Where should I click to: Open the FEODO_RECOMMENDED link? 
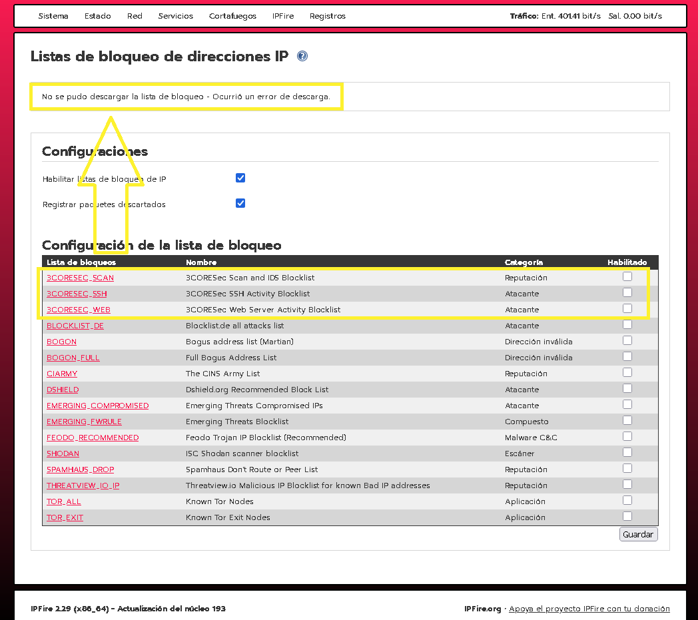(x=93, y=438)
